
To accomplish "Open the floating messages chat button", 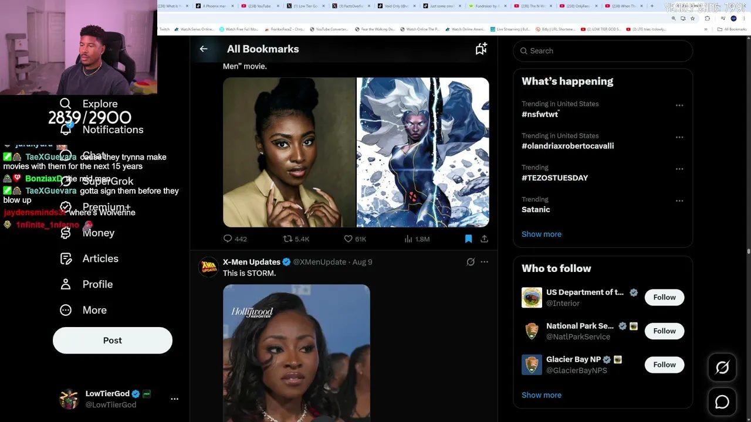I will pyautogui.click(x=722, y=402).
